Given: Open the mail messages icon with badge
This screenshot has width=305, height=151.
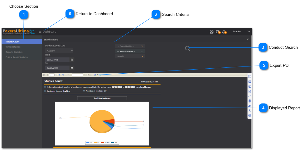Looking at the screenshot, I should 218,32.
